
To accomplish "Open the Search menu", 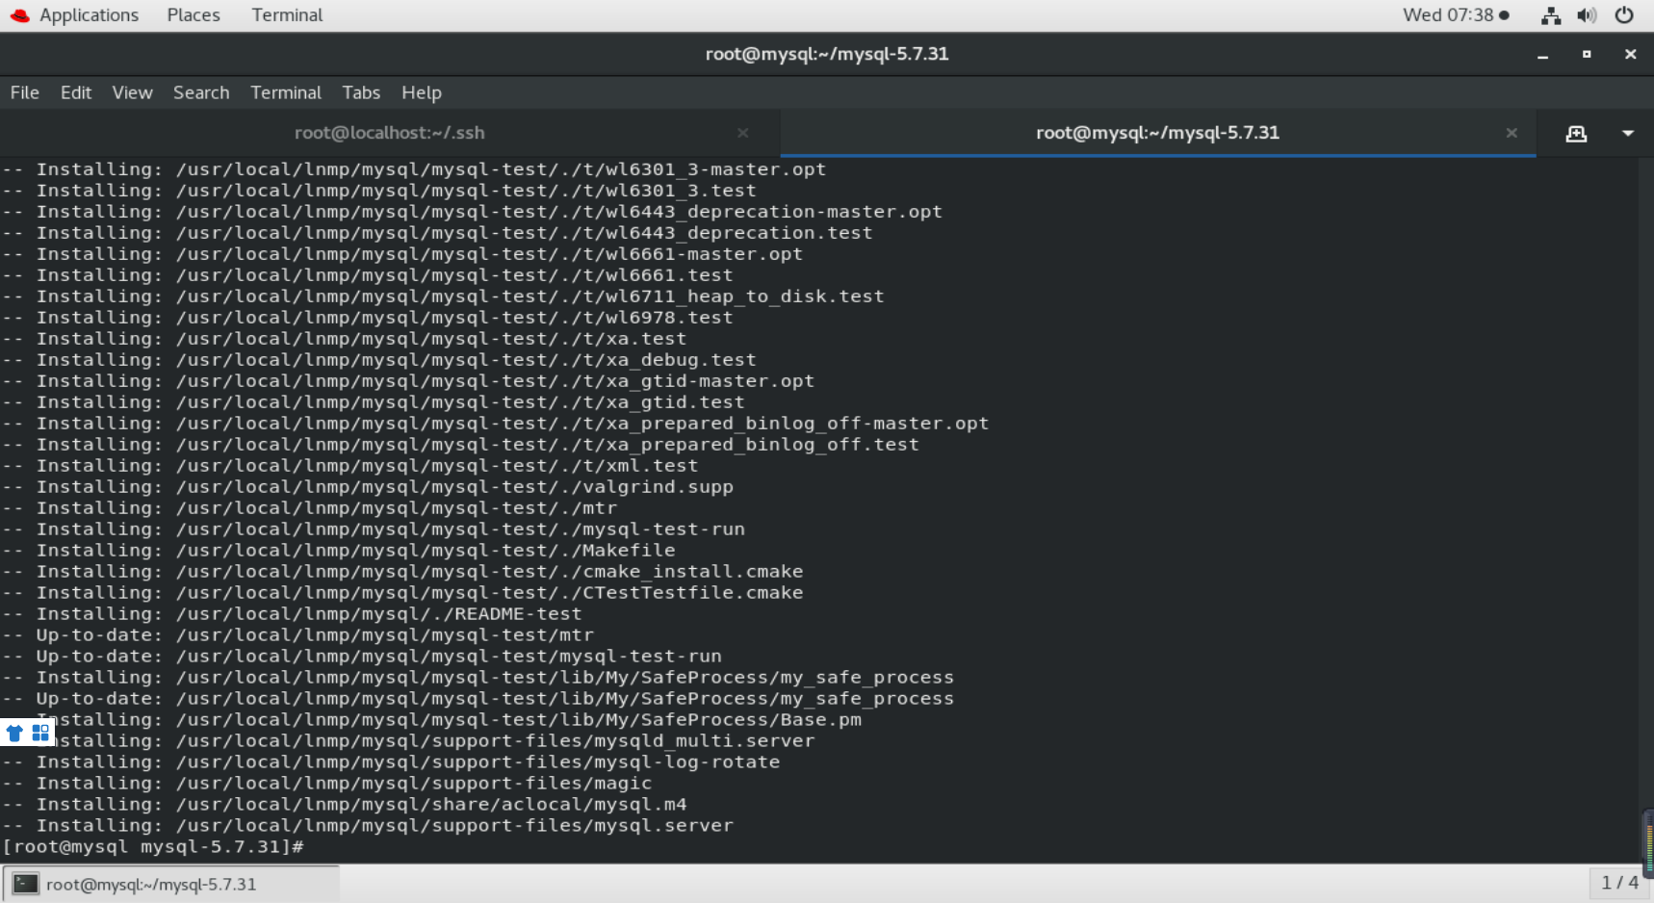I will point(200,92).
